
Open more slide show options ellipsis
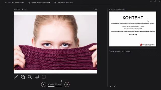click(44, 77)
